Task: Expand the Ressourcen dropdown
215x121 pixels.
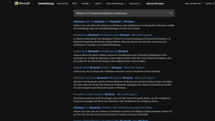Action: point(135,3)
